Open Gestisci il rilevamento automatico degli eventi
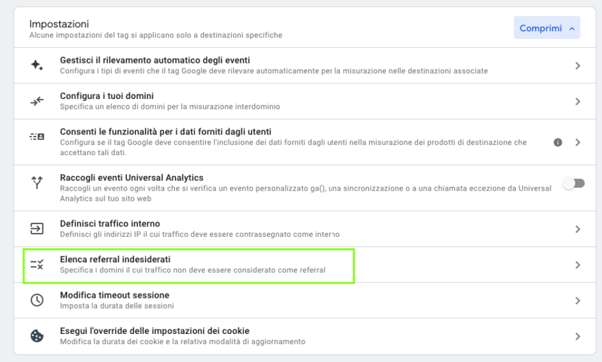Viewport: 602px width, 362px height. (x=305, y=66)
